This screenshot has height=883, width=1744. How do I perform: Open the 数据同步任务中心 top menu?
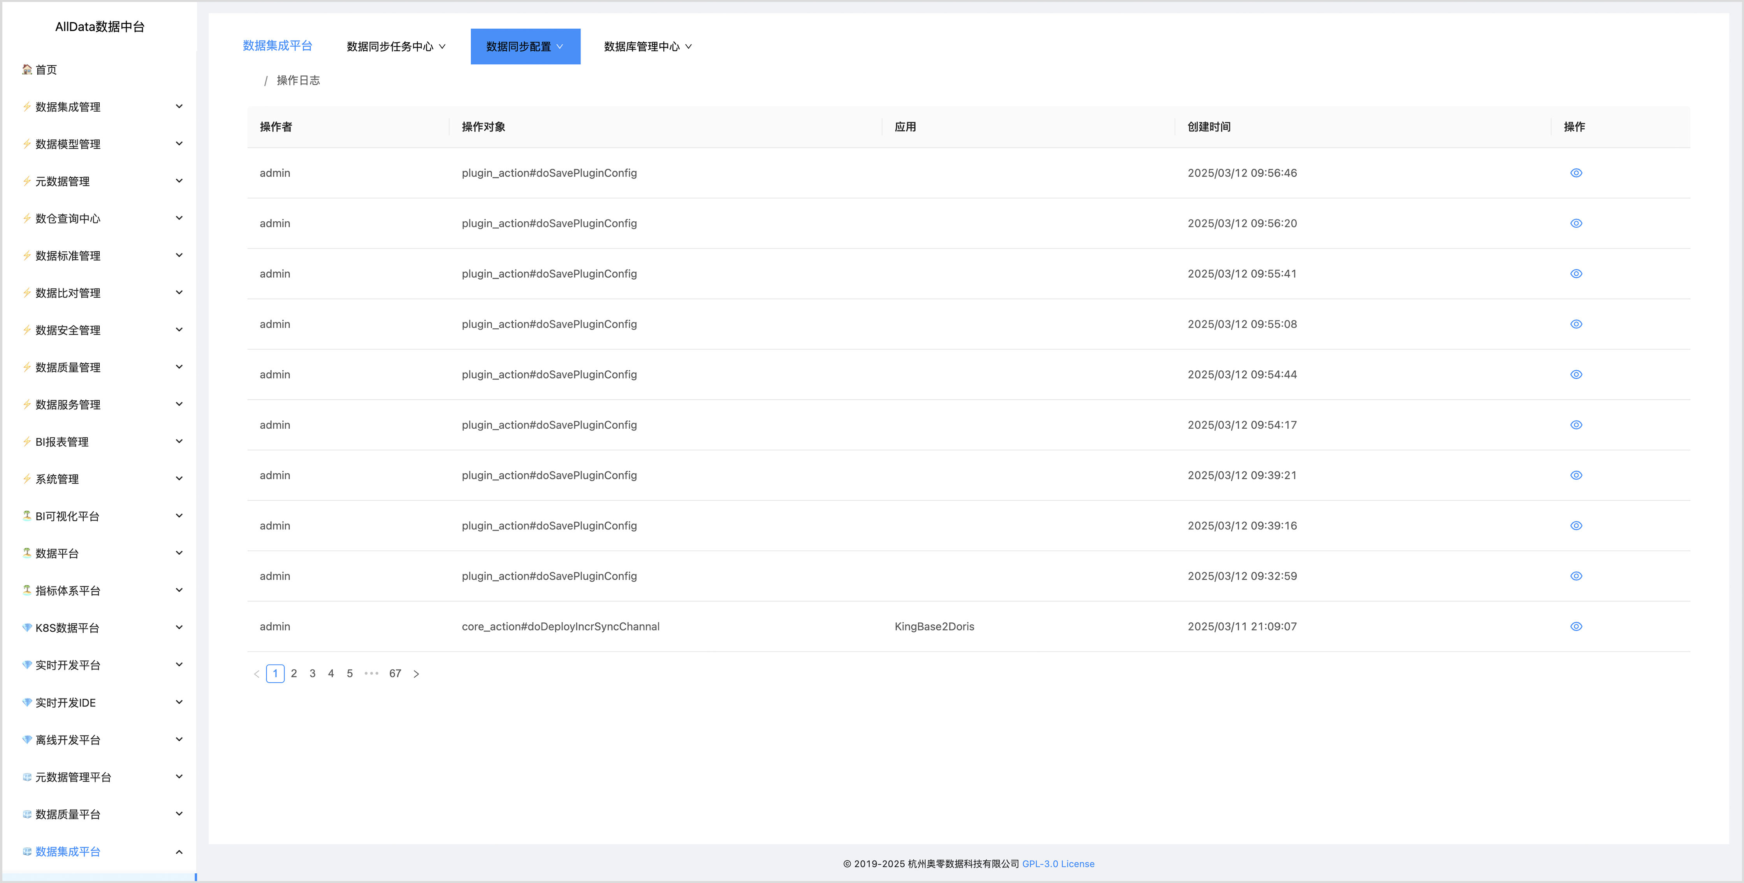(396, 47)
